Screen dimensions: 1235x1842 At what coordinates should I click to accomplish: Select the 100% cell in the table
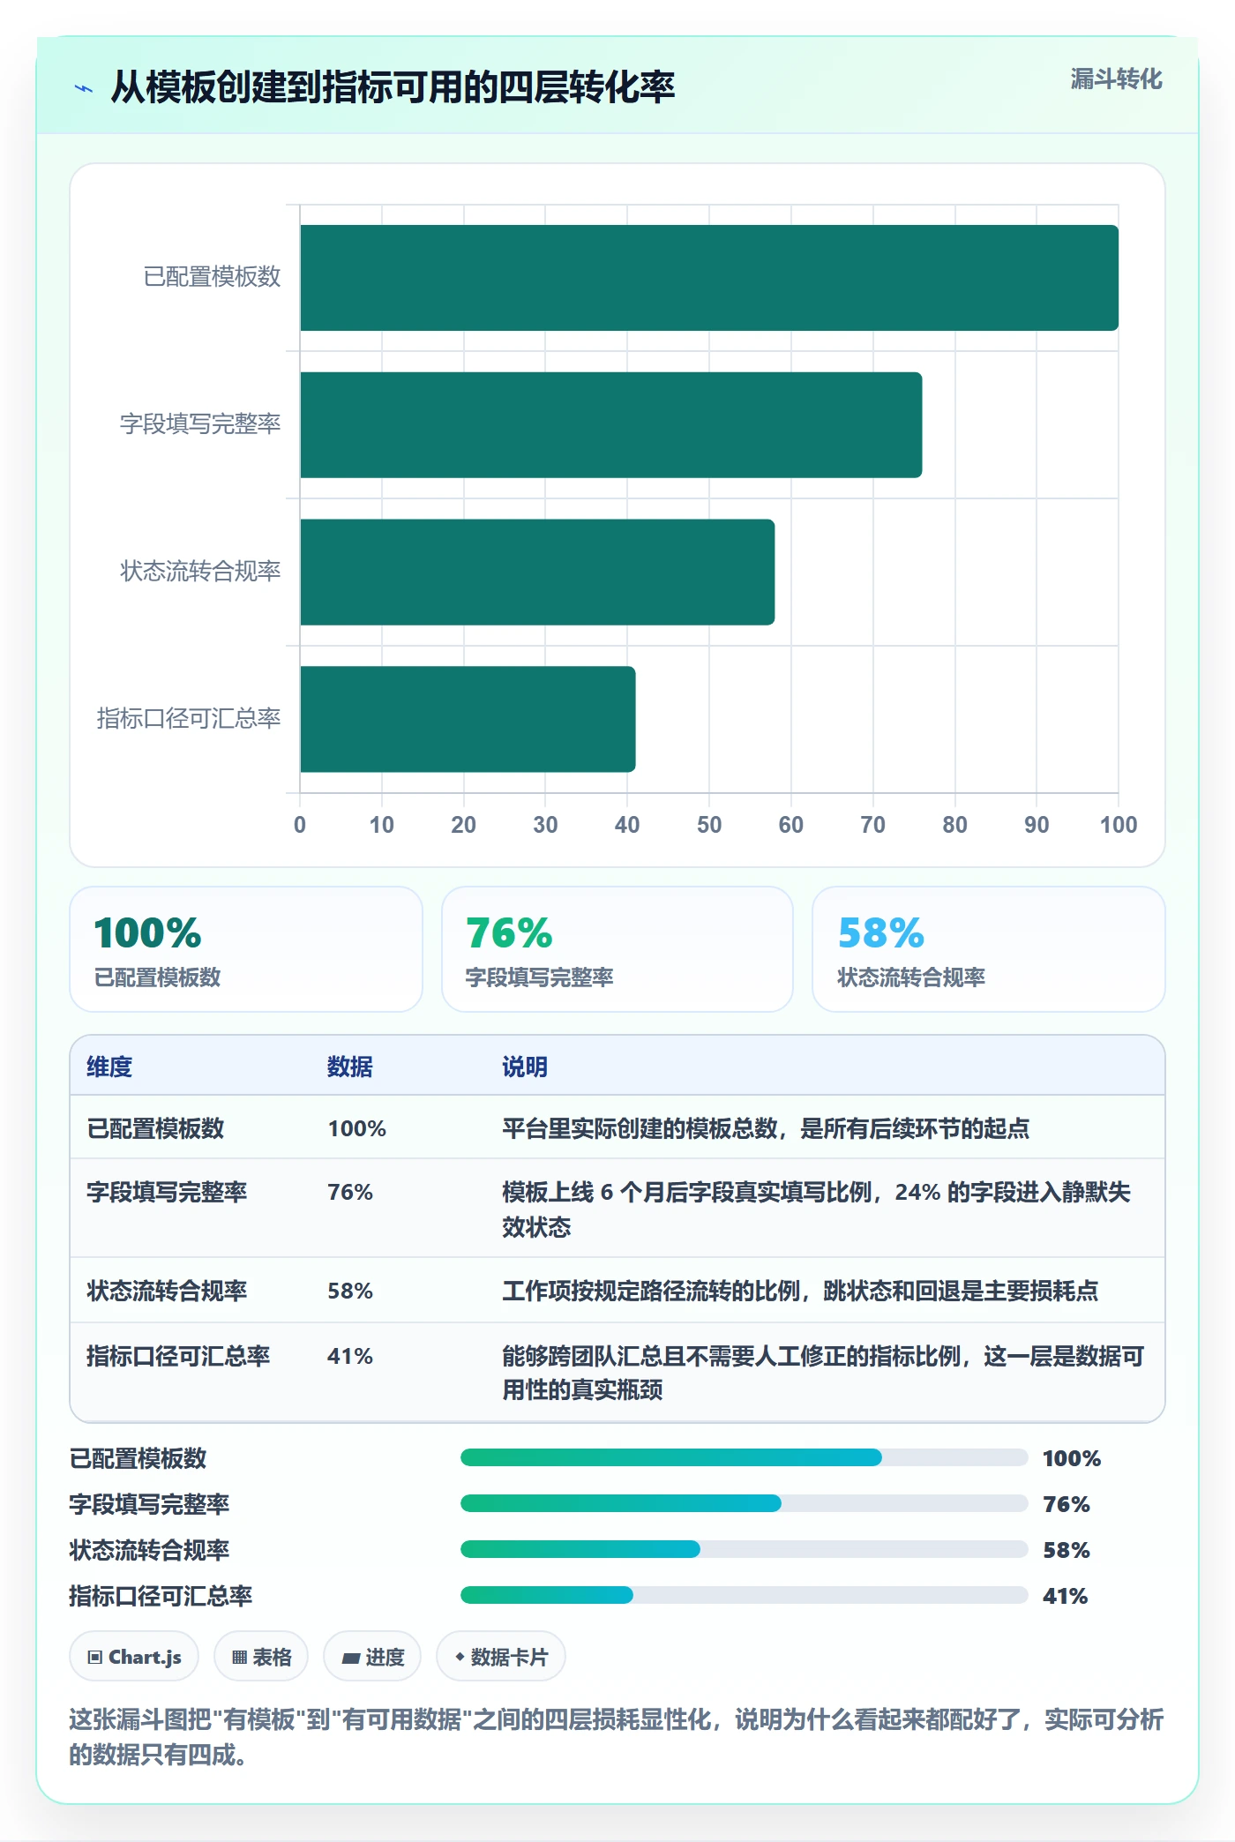[x=357, y=1128]
